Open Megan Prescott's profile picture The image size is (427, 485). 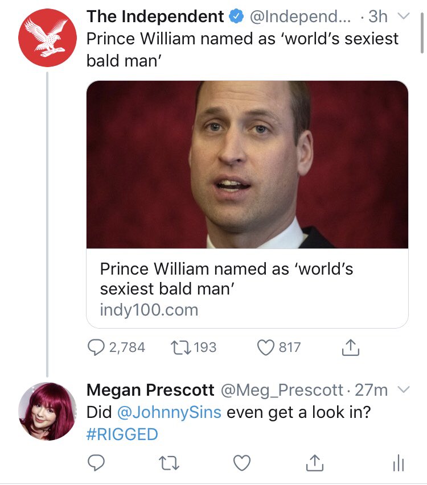point(47,411)
